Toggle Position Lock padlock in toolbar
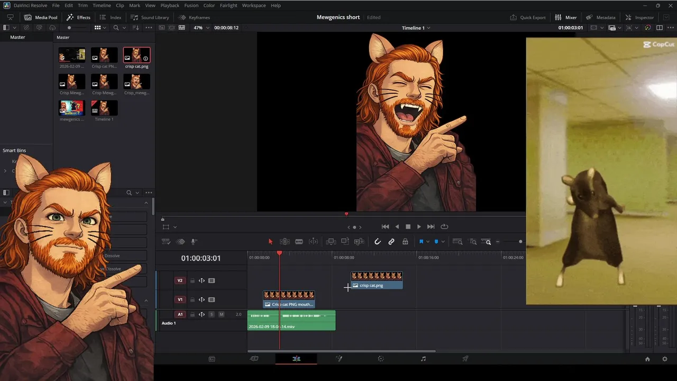The image size is (677, 381). pyautogui.click(x=405, y=241)
